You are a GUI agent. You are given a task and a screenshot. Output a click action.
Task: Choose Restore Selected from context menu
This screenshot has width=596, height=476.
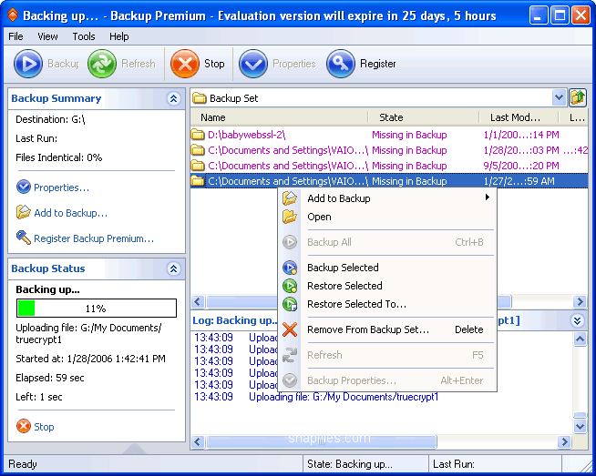click(x=387, y=286)
